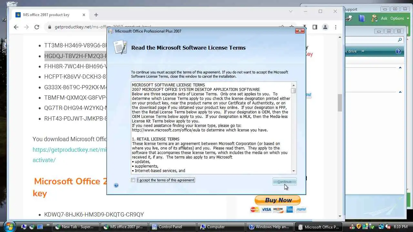Screen dimensions: 413x232
Task: Click key text starting HCFPT-K86VV
Action: click(76, 77)
